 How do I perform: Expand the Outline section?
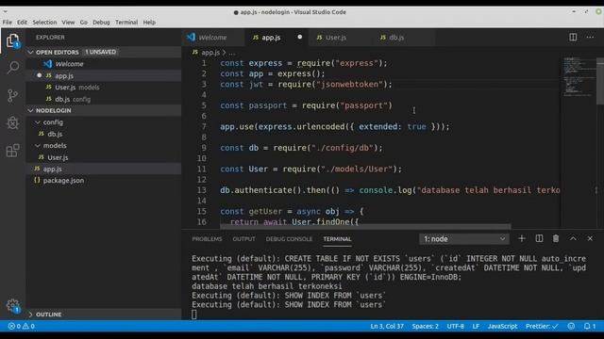pyautogui.click(x=30, y=315)
